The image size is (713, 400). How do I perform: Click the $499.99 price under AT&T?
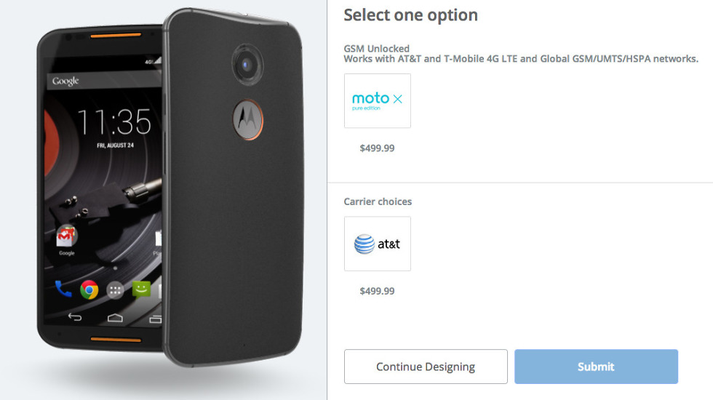pos(377,291)
